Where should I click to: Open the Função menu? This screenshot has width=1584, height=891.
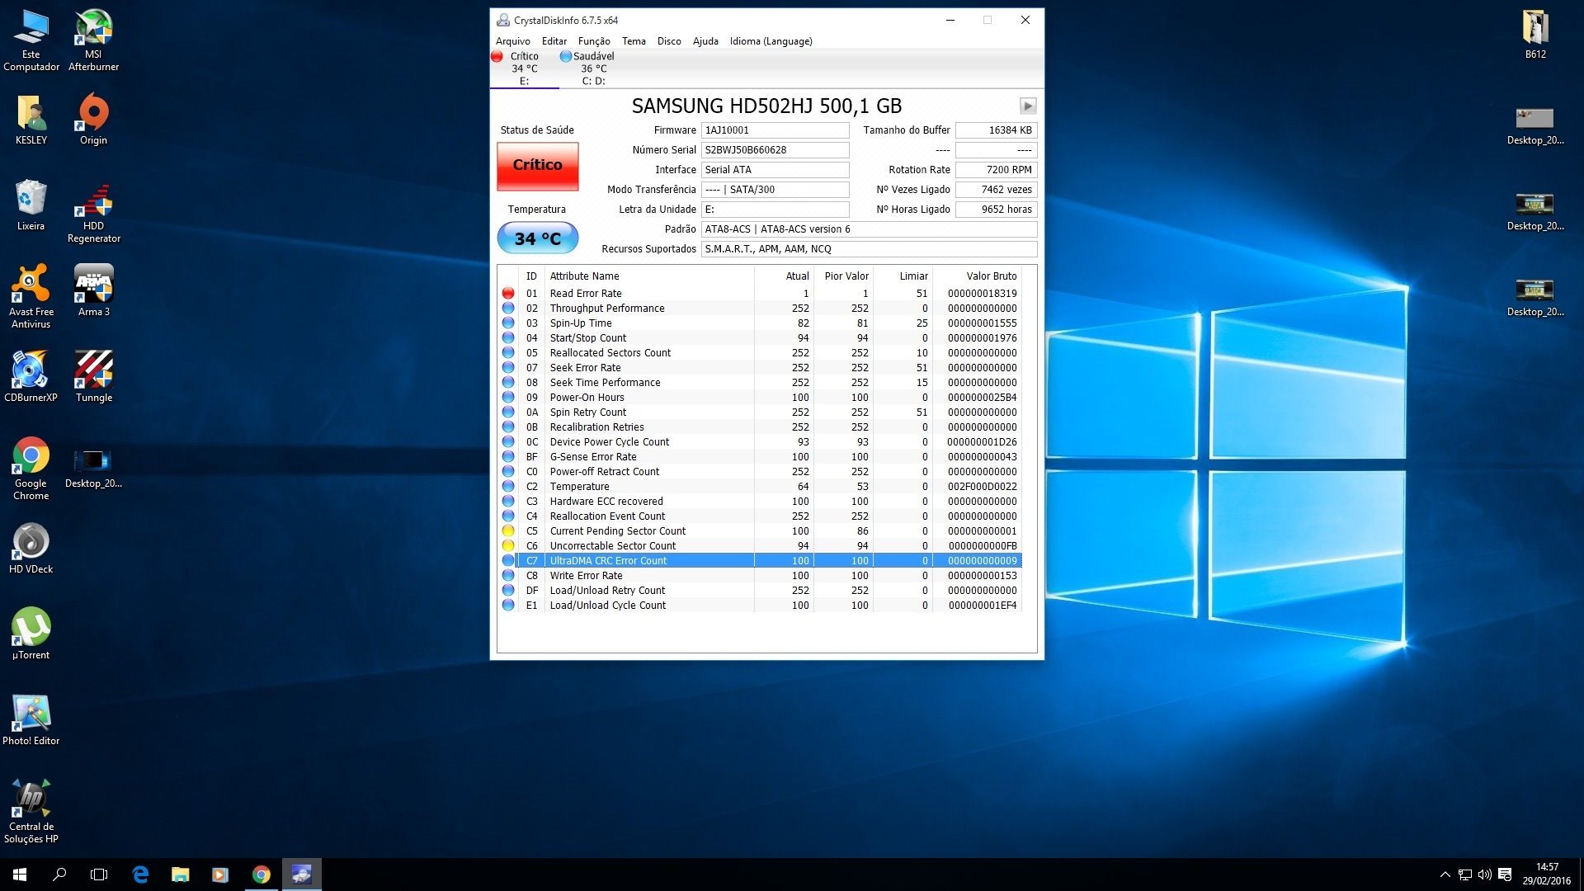(594, 41)
